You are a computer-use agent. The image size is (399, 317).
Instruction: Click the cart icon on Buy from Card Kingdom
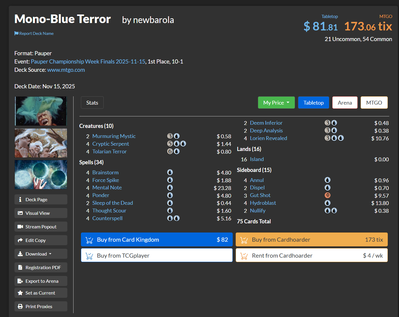coord(89,240)
